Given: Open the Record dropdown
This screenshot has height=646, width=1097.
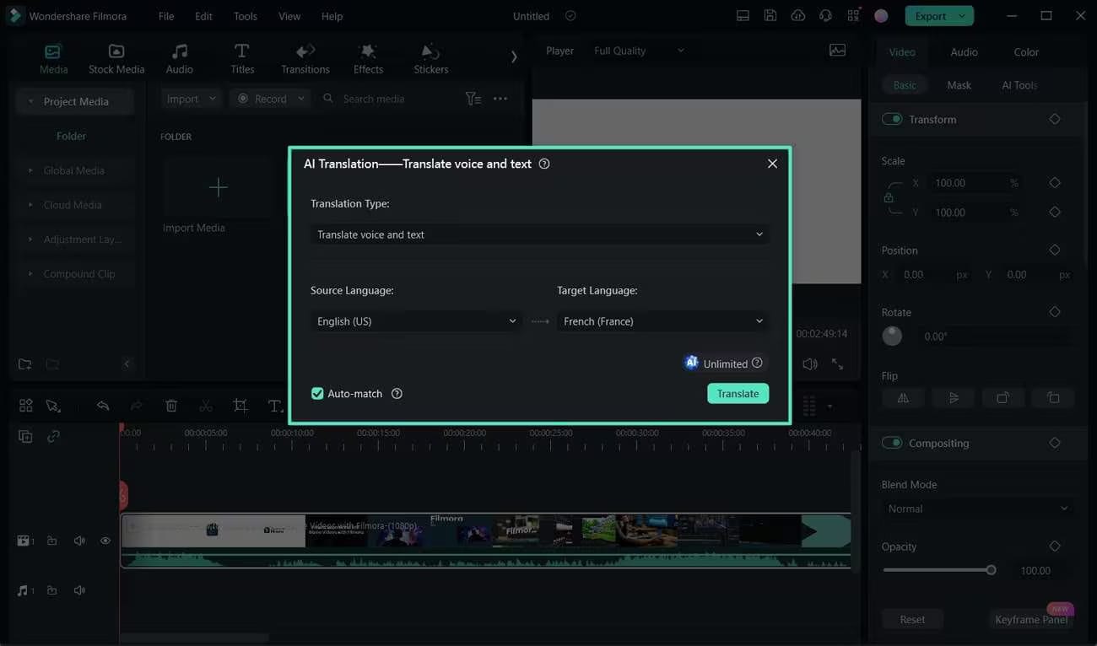Looking at the screenshot, I should click(271, 99).
